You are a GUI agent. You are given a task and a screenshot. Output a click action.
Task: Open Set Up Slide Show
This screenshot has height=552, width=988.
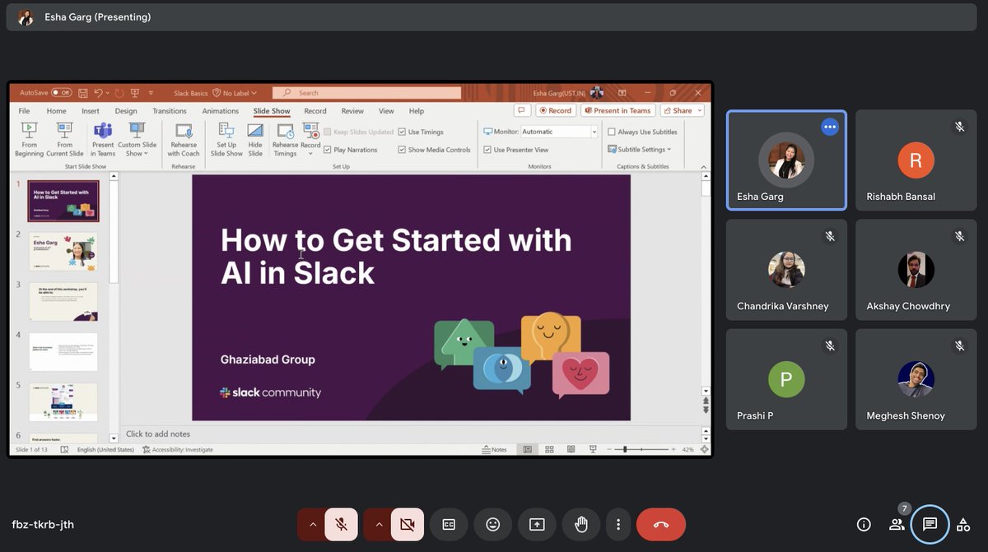(226, 139)
